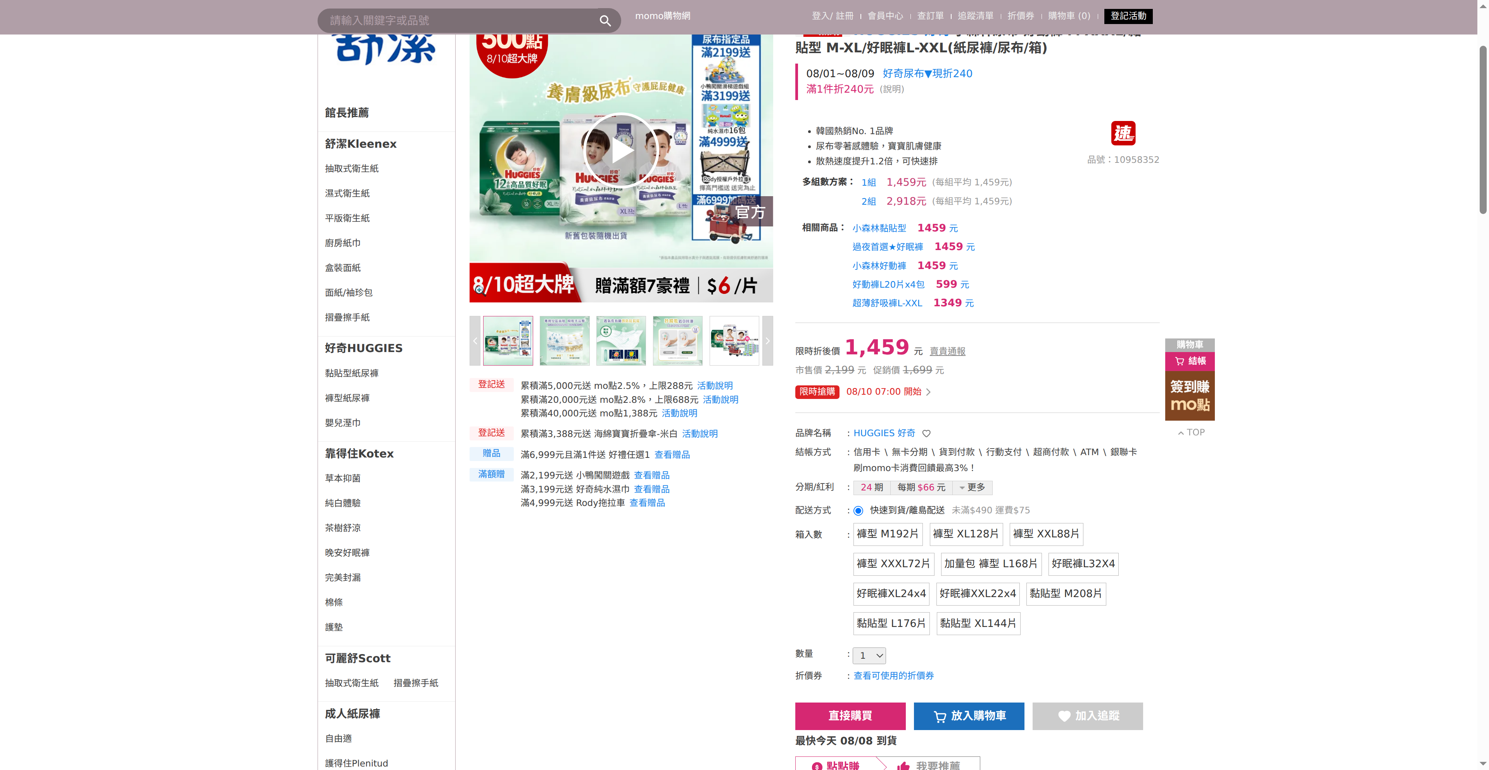Open 查看贈品 for 滿6,999元 gift
Screen dimensions: 1489x770
672,455
